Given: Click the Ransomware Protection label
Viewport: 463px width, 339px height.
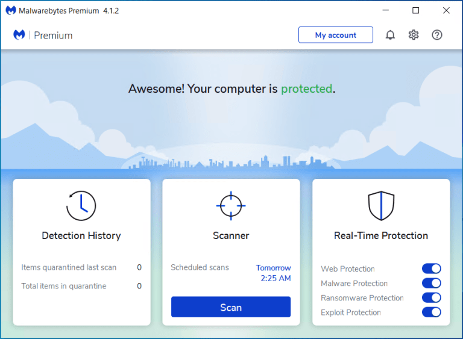Looking at the screenshot, I should tap(362, 297).
